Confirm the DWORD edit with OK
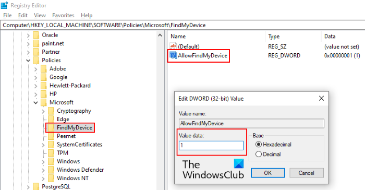The height and width of the screenshot is (190, 365). [x=267, y=173]
